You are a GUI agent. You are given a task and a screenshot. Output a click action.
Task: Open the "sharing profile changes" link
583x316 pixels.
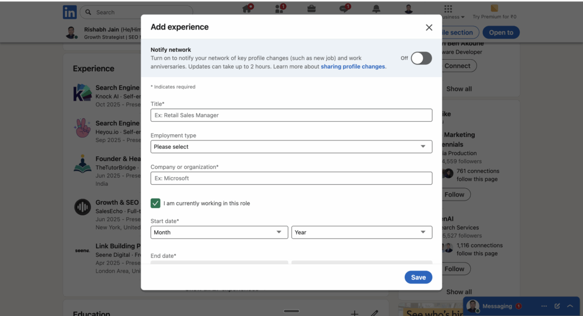352,66
